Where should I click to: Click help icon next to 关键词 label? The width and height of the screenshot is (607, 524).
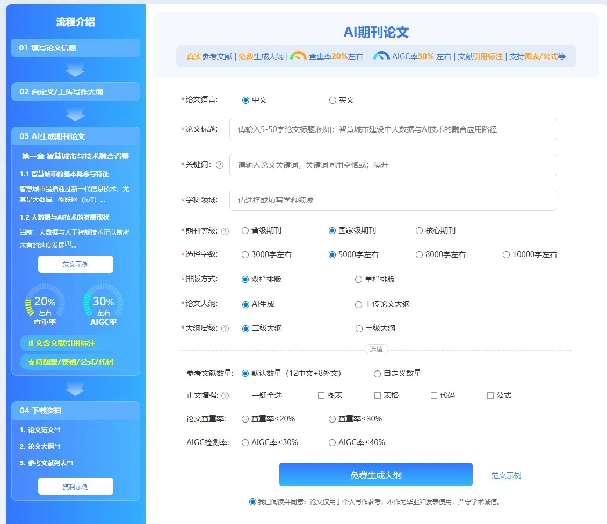(x=219, y=165)
